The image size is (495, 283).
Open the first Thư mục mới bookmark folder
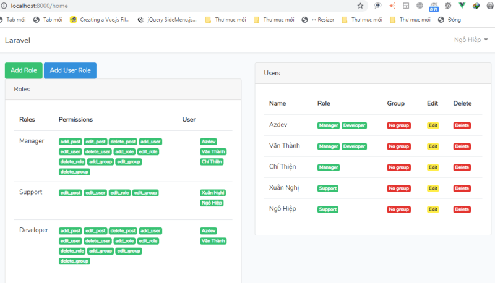pos(225,20)
